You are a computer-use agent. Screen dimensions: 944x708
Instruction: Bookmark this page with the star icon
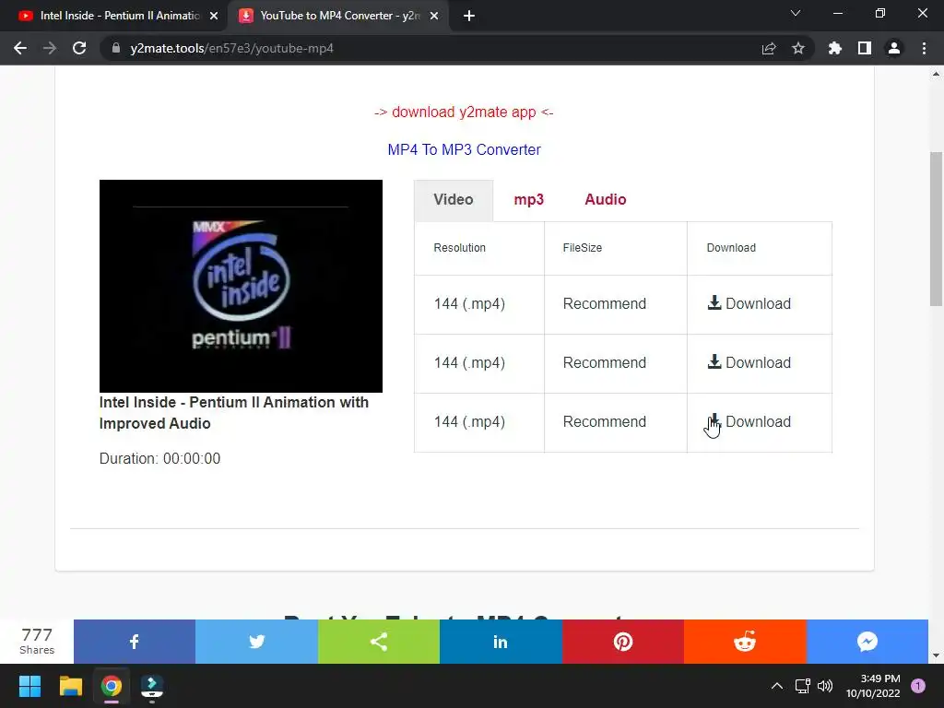pyautogui.click(x=798, y=48)
